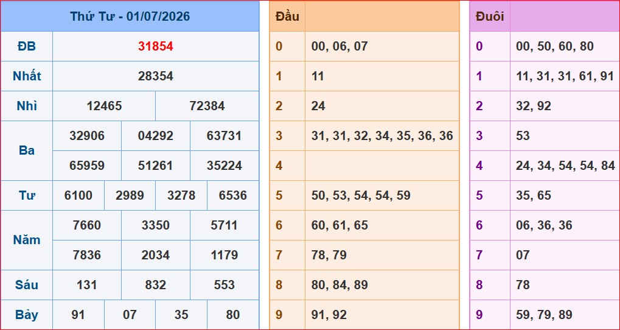Select Sáu prize number 553

(x=224, y=285)
